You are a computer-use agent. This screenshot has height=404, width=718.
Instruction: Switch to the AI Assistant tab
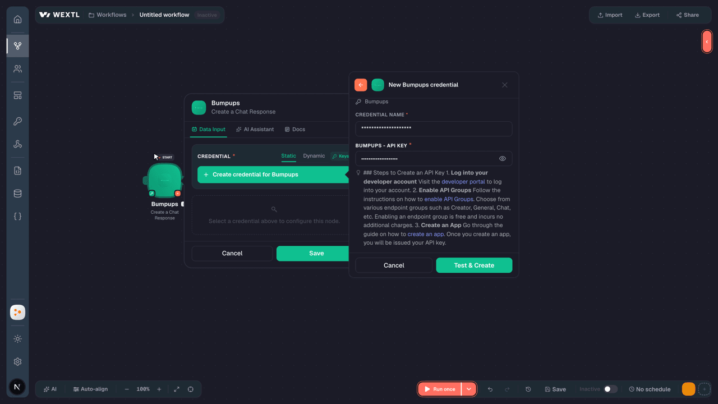pos(255,130)
